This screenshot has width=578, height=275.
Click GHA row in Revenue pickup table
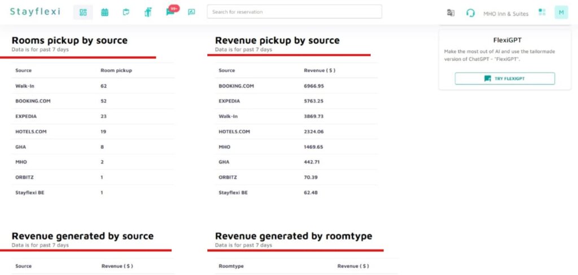click(296, 162)
